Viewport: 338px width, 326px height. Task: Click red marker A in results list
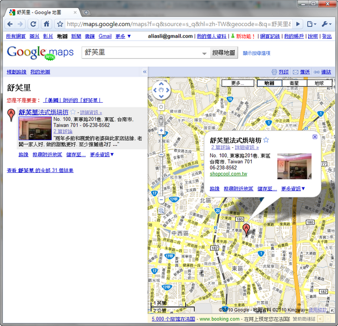tap(11, 115)
